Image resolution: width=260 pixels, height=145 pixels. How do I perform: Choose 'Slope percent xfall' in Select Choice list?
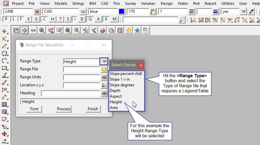[126, 74]
